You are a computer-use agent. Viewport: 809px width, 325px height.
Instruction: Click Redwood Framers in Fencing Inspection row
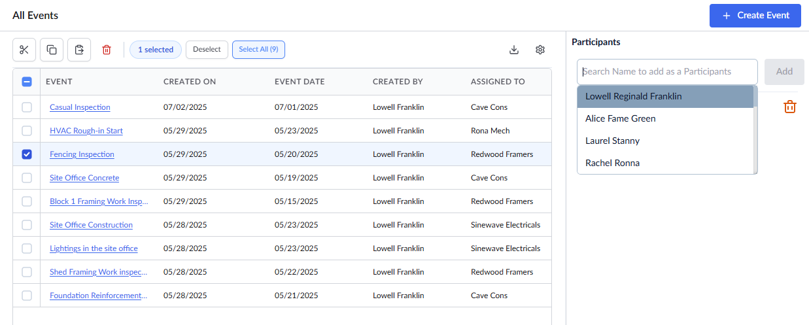502,154
